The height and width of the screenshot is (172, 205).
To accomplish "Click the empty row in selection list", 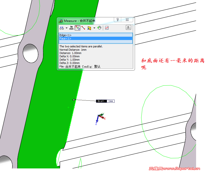I will point(96,42).
